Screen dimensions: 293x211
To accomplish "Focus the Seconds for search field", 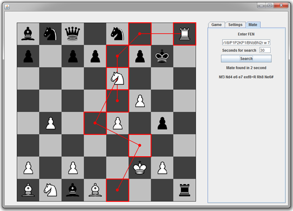I will pyautogui.click(x=265, y=50).
